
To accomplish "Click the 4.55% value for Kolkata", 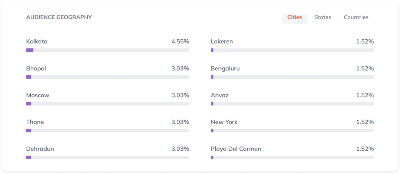I will point(180,42).
